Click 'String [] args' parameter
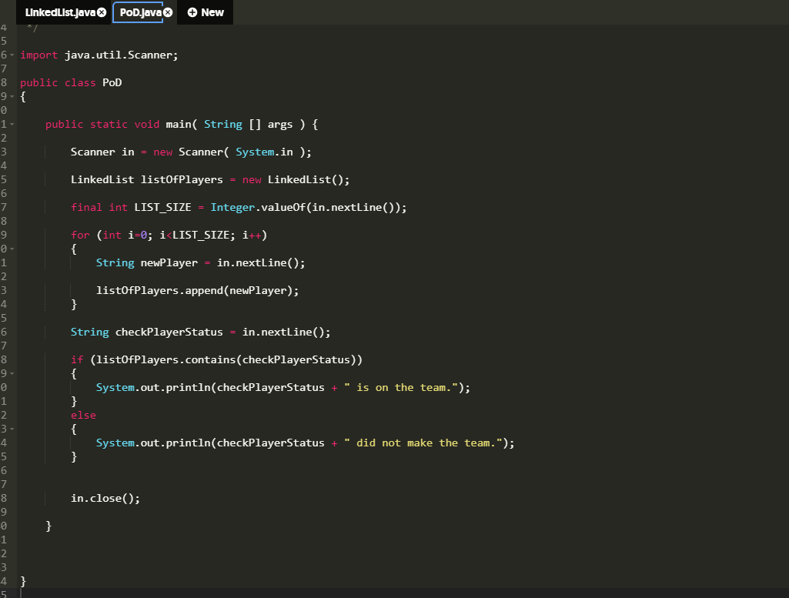The height and width of the screenshot is (598, 789). point(248,124)
